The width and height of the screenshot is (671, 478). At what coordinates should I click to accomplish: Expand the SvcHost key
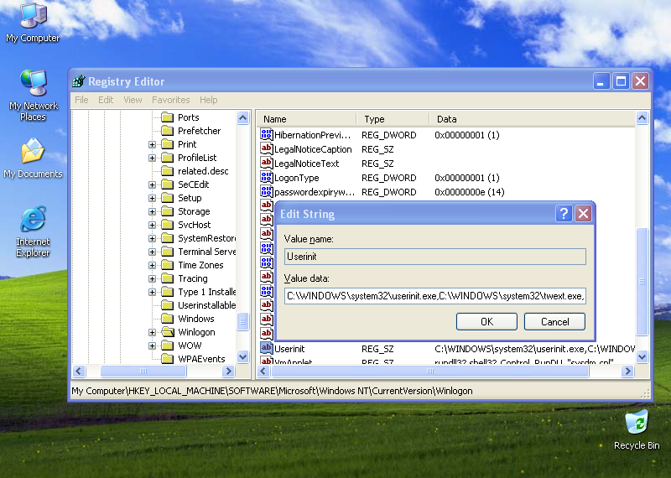pos(152,225)
